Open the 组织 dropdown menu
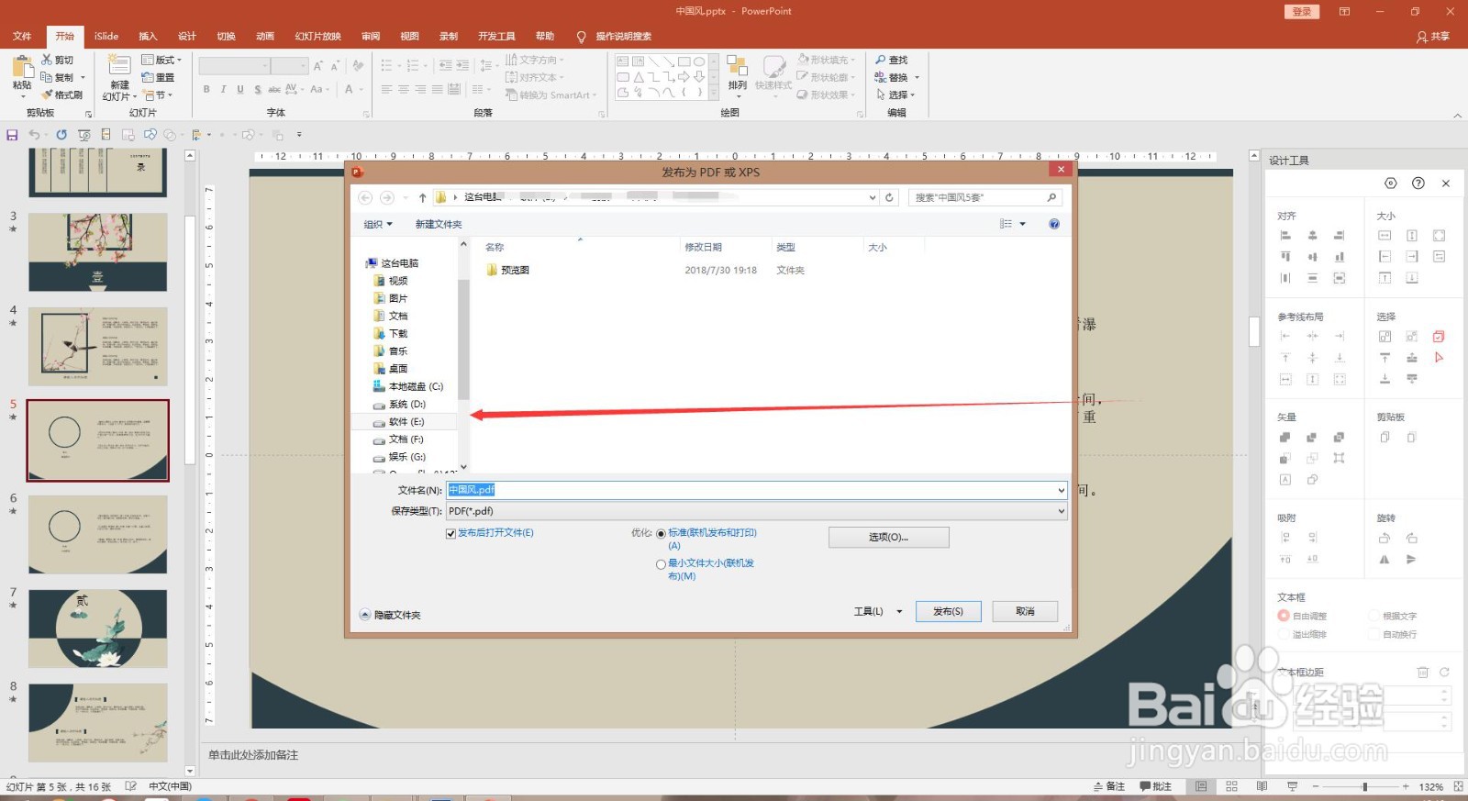This screenshot has width=1468, height=801. (x=378, y=224)
